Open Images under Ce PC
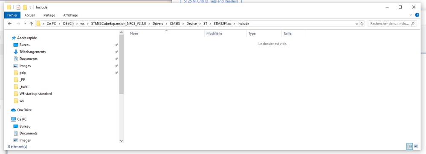The height and width of the screenshot is (154, 426). (x=25, y=140)
